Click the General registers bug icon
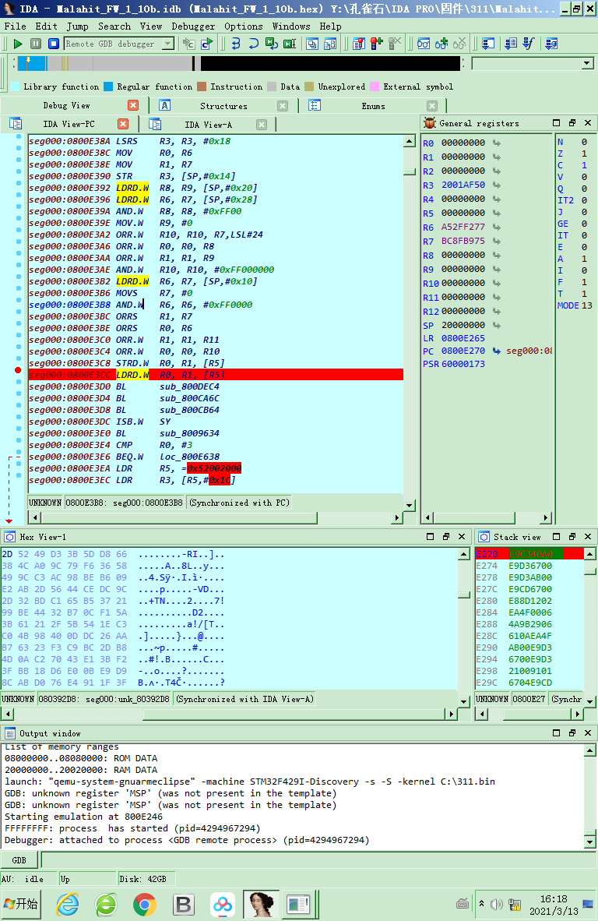 click(x=430, y=123)
